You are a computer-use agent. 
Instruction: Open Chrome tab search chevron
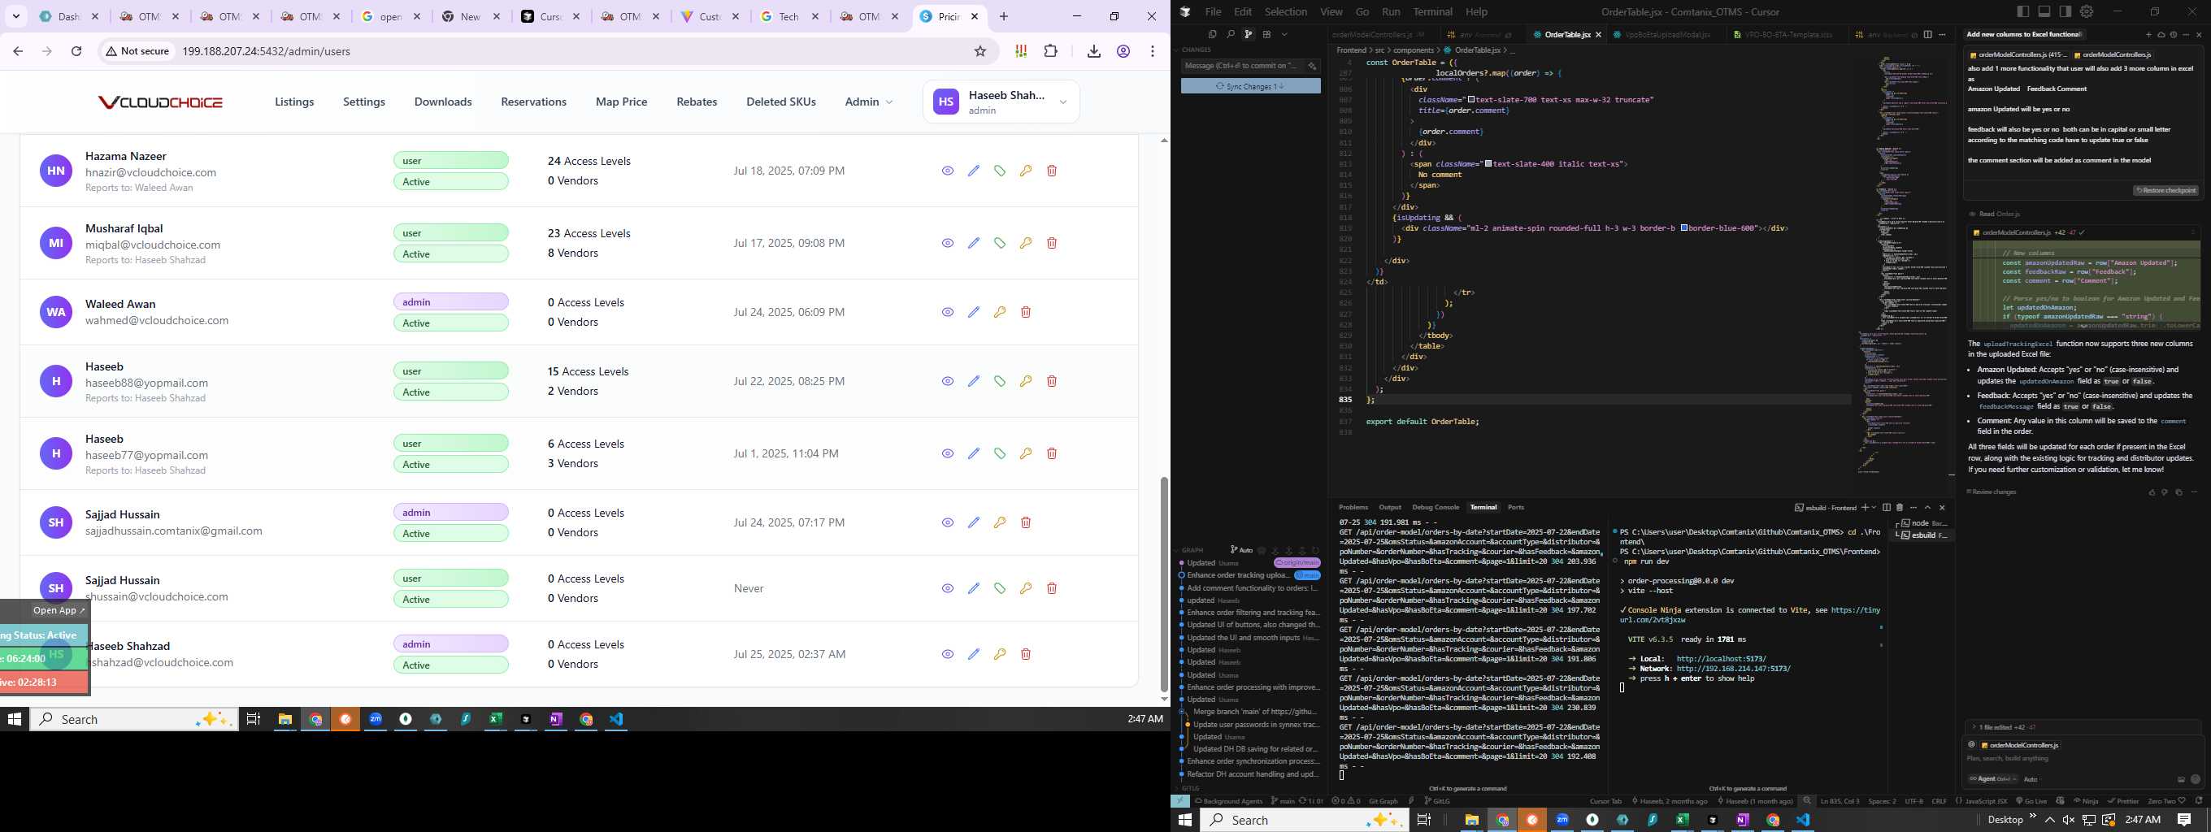pos(16,16)
